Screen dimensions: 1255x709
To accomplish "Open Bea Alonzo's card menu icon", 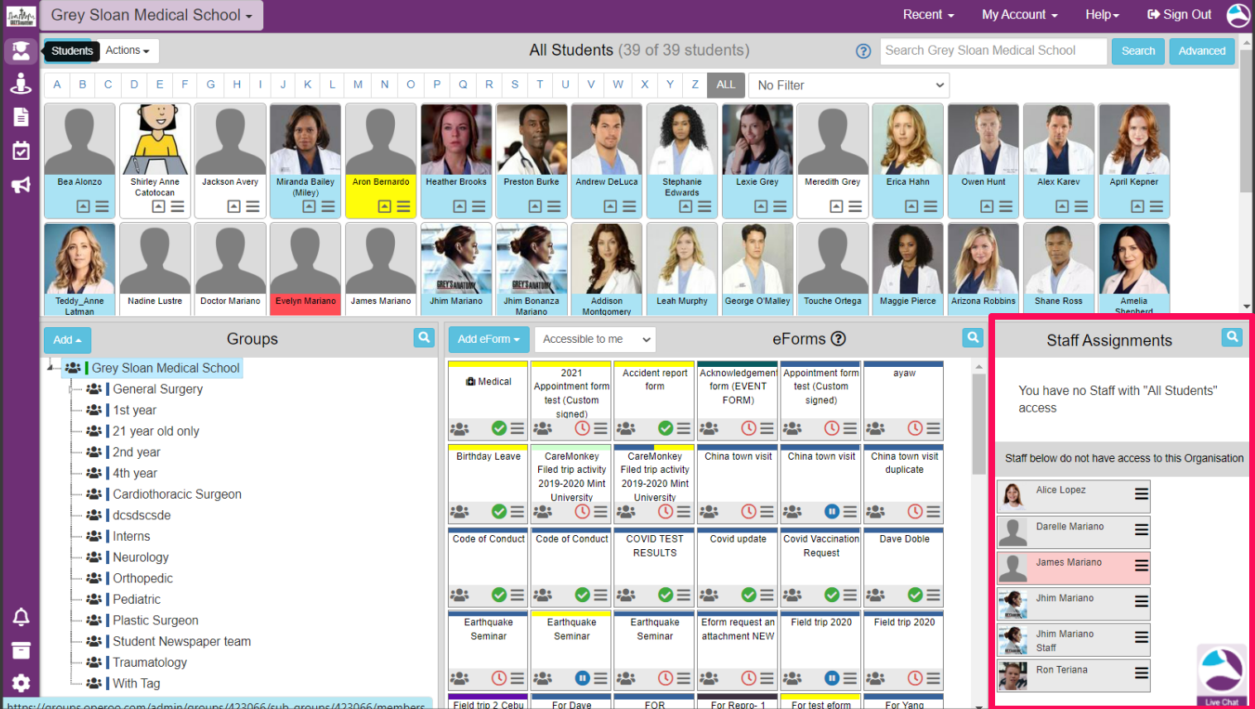I will click(x=102, y=206).
